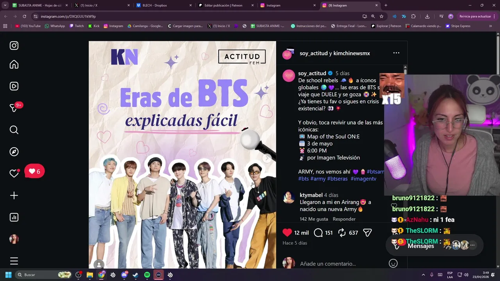The image size is (500, 281).
Task: Switch to Editar publicación Patreon tab
Action: pyautogui.click(x=225, y=5)
